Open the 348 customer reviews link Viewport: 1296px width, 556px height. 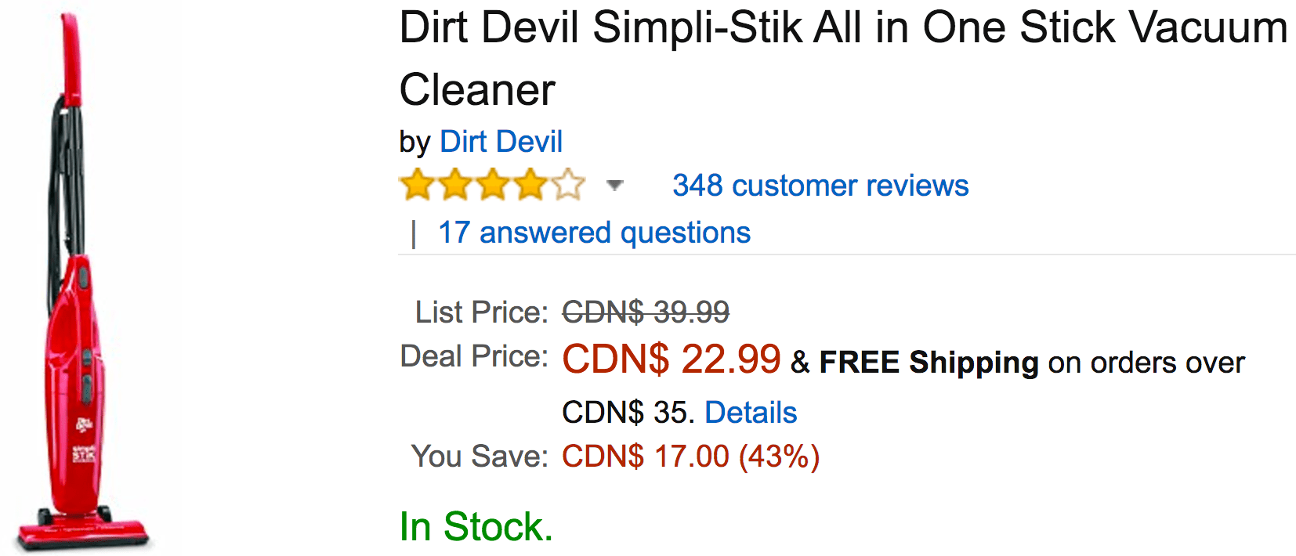(x=820, y=186)
